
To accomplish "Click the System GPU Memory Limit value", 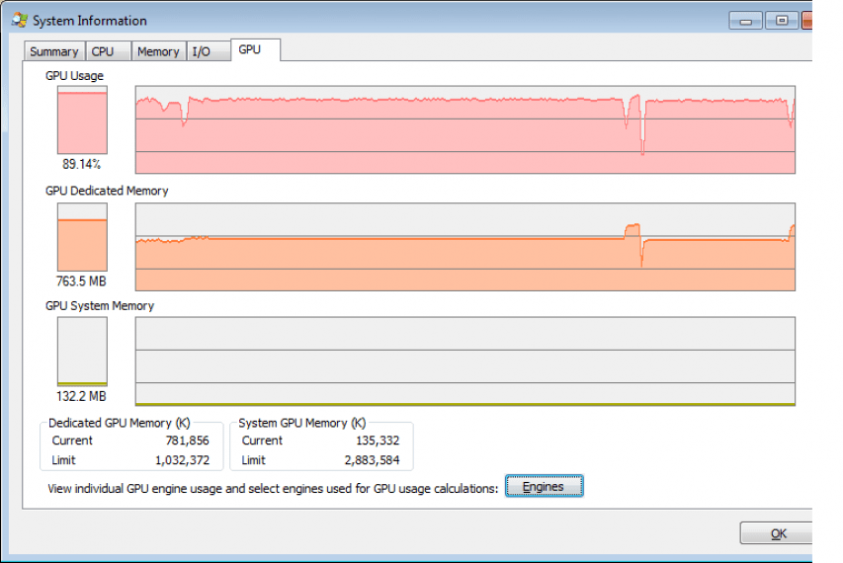I will point(372,460).
